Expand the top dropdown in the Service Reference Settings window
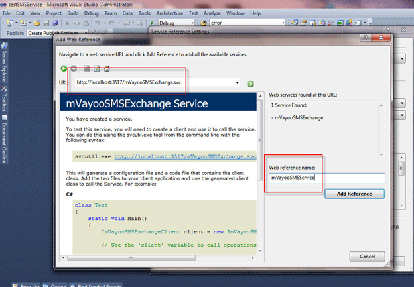The width and height of the screenshot is (414, 287). click(402, 58)
